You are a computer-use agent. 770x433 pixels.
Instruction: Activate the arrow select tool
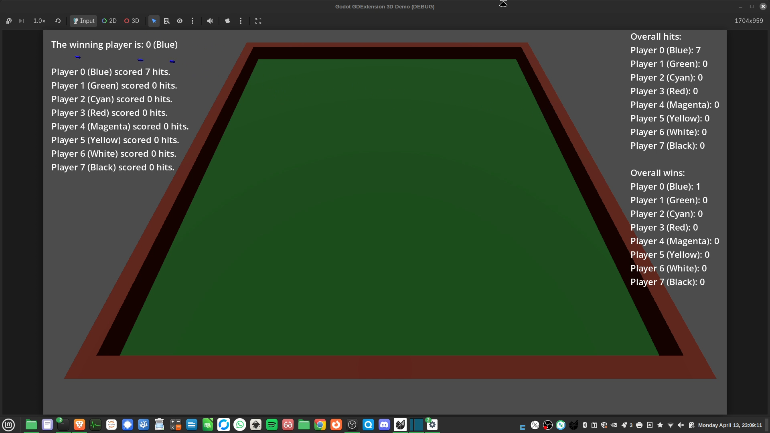pyautogui.click(x=154, y=21)
